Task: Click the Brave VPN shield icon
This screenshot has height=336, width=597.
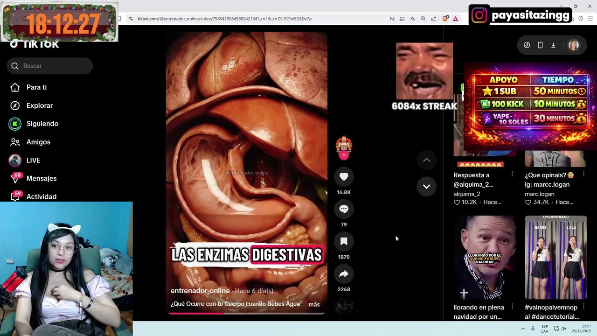Action: click(581, 19)
